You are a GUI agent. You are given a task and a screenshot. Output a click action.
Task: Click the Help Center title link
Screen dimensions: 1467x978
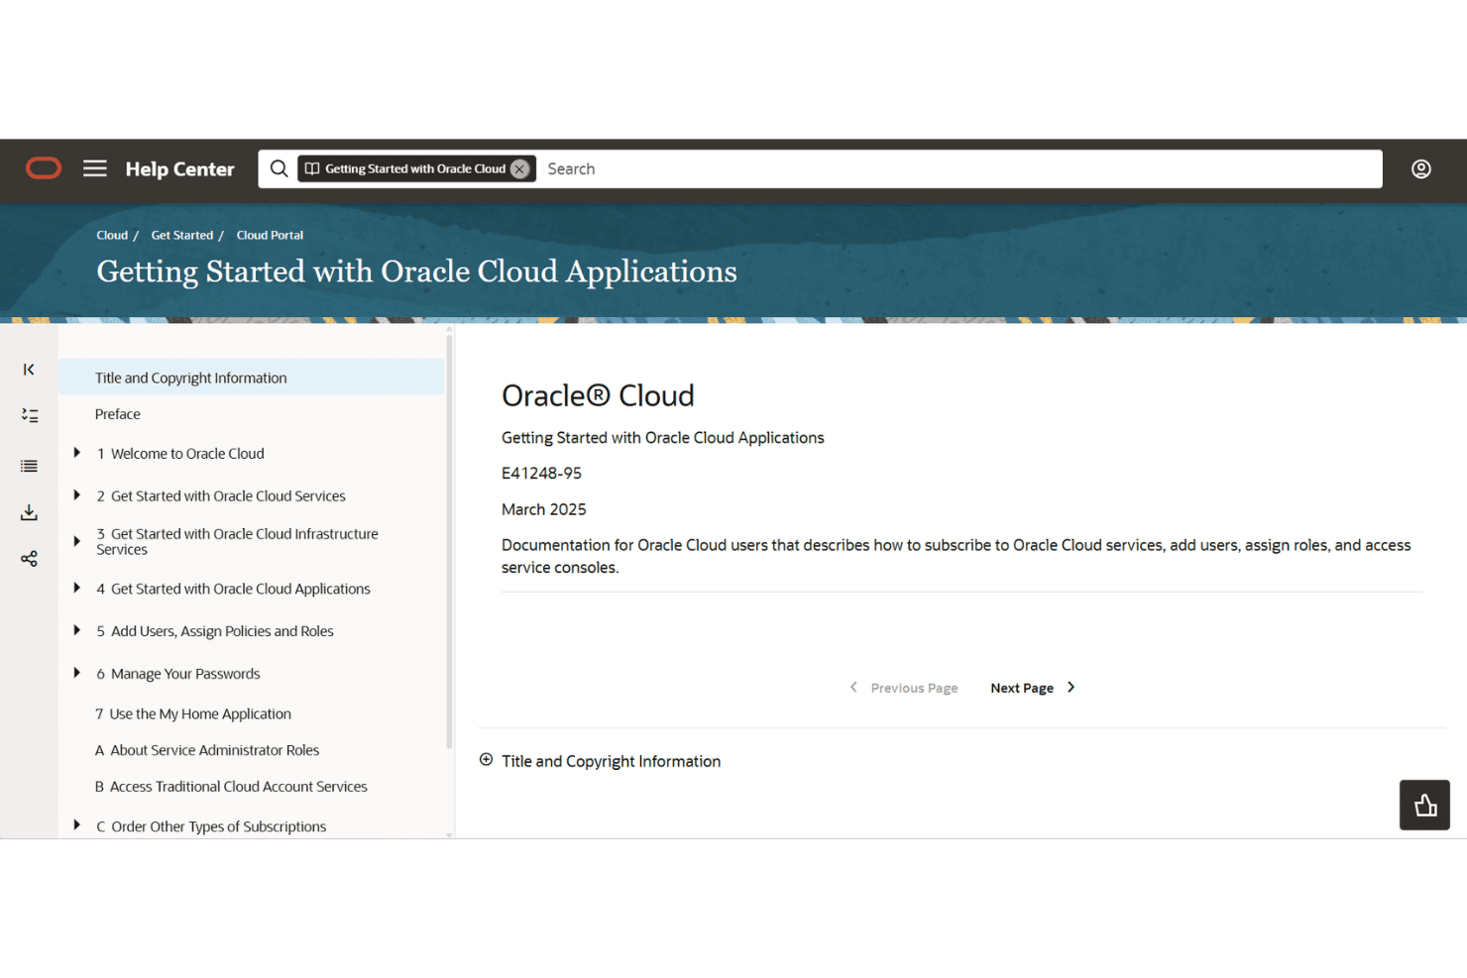coord(180,169)
